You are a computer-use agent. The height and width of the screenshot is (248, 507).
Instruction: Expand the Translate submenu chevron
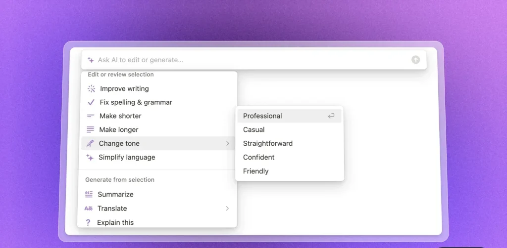pyautogui.click(x=228, y=208)
